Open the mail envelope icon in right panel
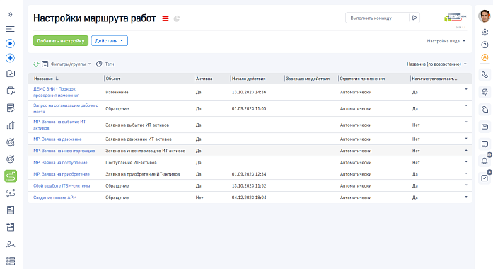The height and width of the screenshot is (269, 493). [x=485, y=127]
